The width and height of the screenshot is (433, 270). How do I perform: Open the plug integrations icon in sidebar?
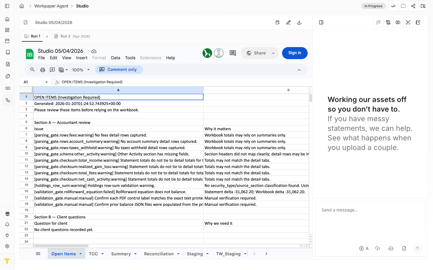[x=7, y=235]
